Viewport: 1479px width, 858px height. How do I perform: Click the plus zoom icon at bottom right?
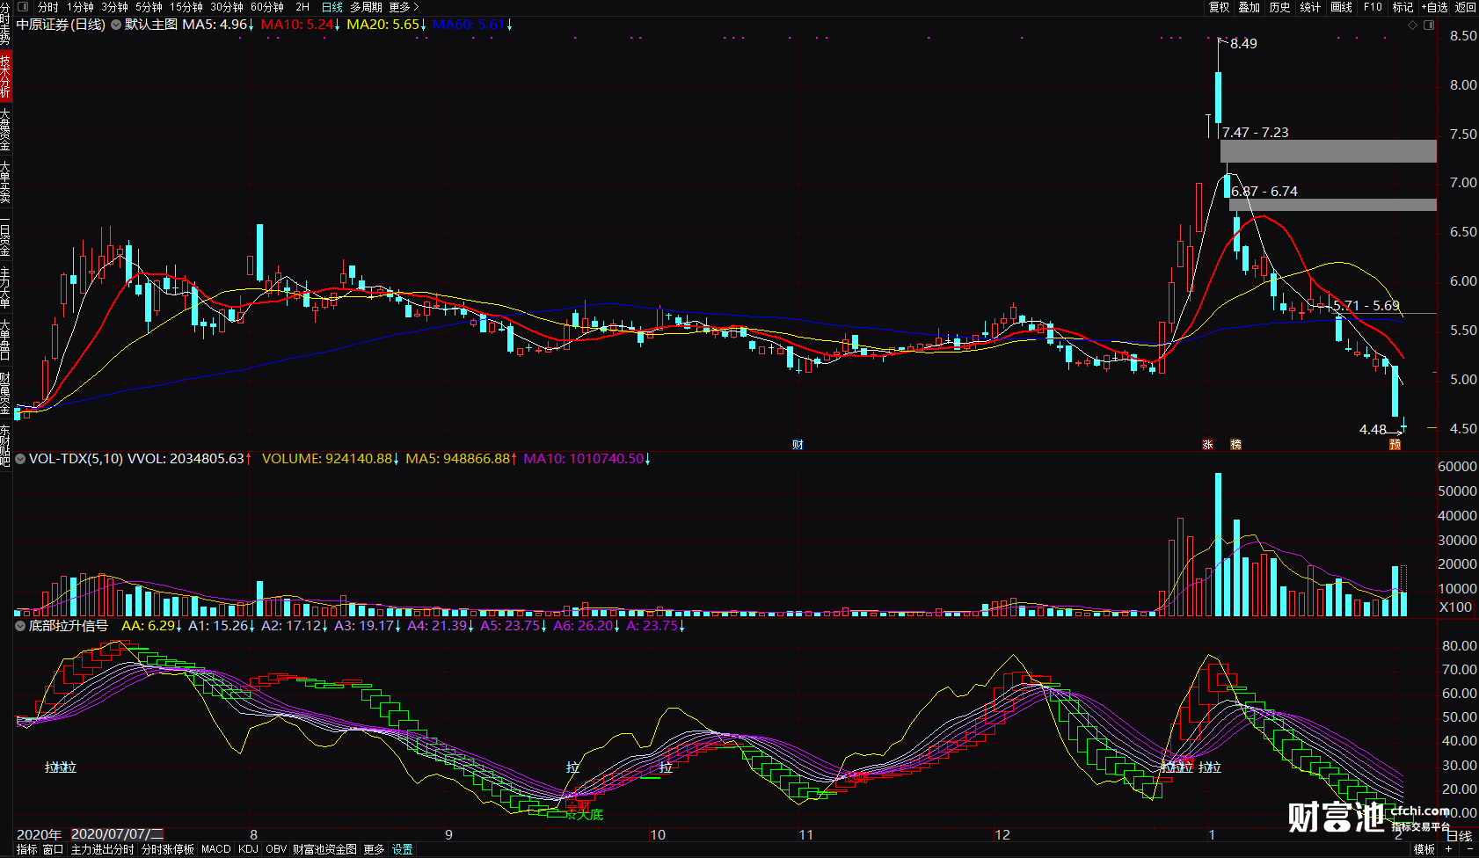coord(1448,849)
